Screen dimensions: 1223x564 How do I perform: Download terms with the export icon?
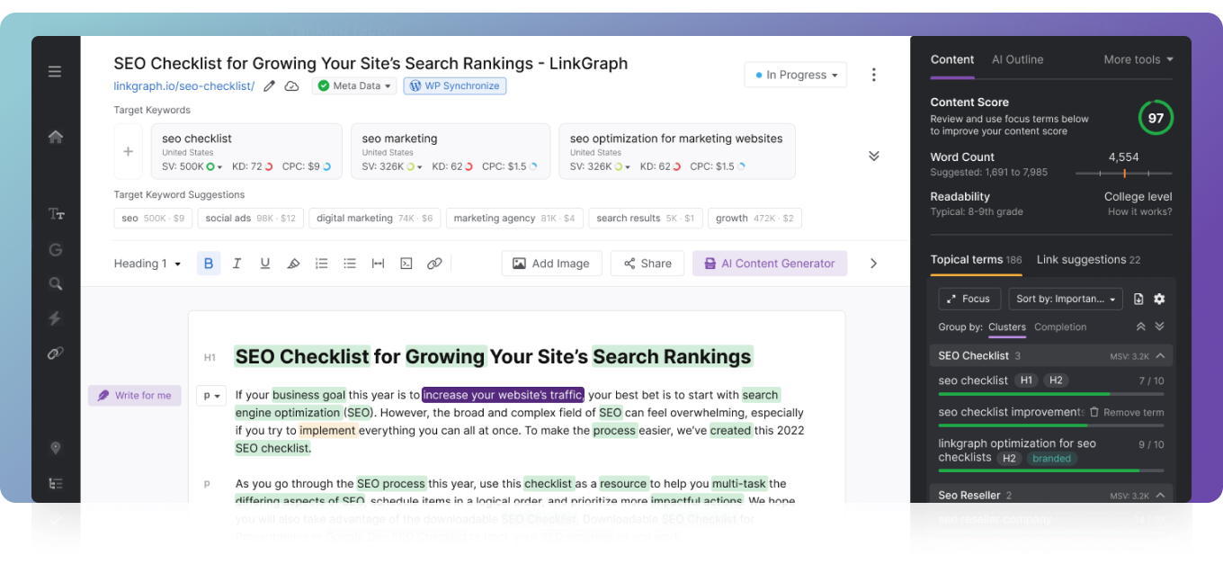click(x=1138, y=299)
